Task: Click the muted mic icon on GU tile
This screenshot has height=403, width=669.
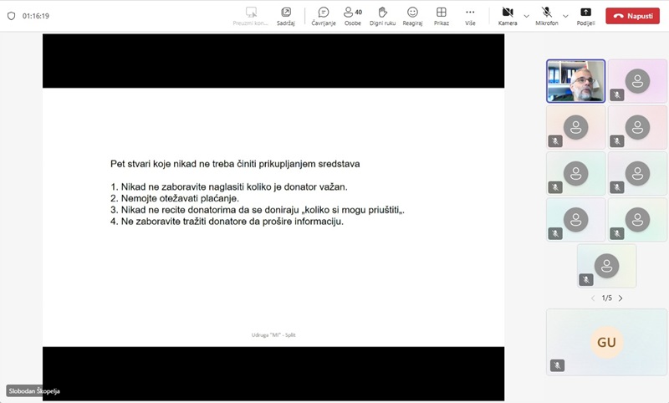Action: tap(557, 365)
